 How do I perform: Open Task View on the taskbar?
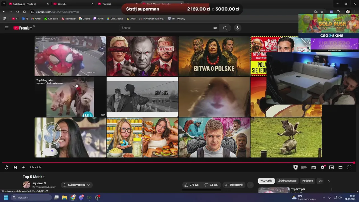coord(56,198)
